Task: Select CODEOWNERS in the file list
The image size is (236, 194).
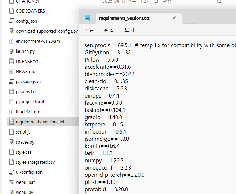Action: pyautogui.click(x=30, y=11)
